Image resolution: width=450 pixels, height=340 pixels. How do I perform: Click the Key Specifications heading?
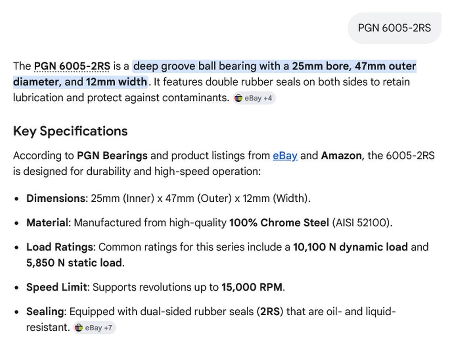point(70,131)
